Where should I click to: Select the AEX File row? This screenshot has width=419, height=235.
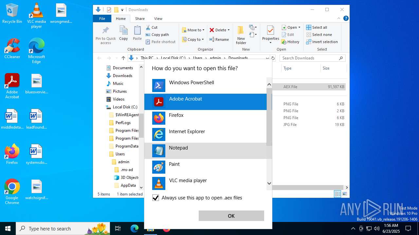click(x=309, y=87)
